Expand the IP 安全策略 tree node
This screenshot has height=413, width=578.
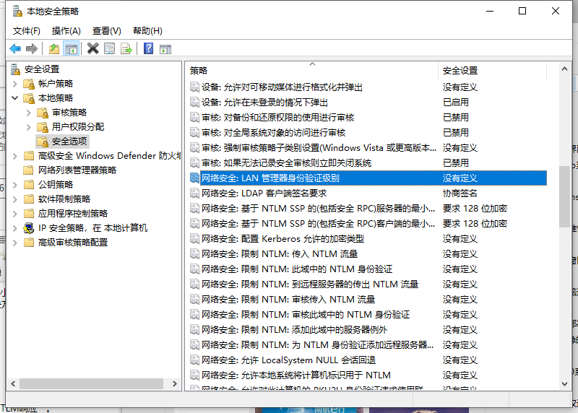point(14,228)
